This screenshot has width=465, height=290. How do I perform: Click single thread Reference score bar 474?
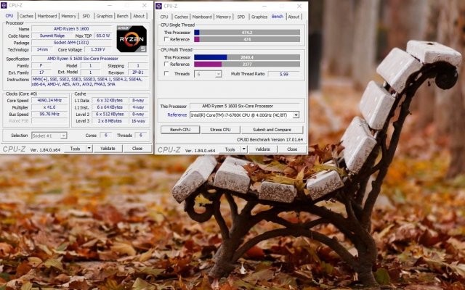pyautogui.click(x=247, y=39)
